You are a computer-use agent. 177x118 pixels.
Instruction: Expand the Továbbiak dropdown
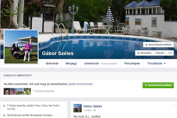coord(156,63)
